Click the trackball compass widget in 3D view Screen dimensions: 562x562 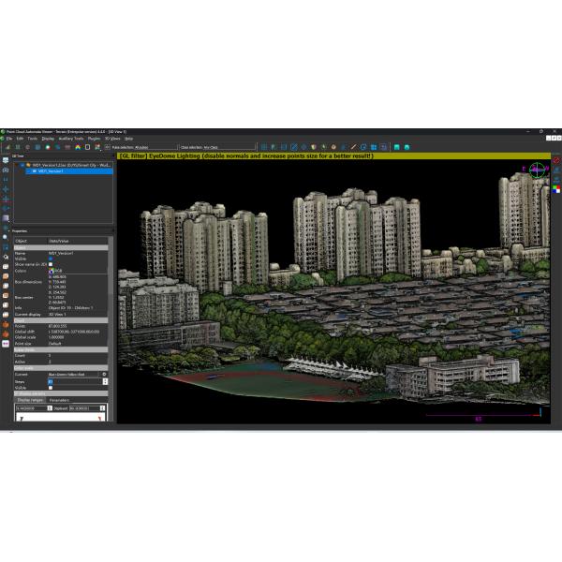pos(537,170)
